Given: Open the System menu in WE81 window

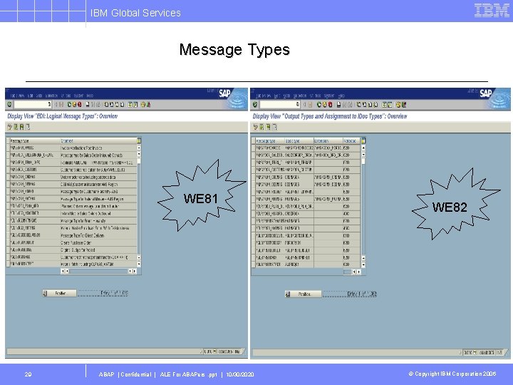Looking at the screenshot, I should 78,96.
